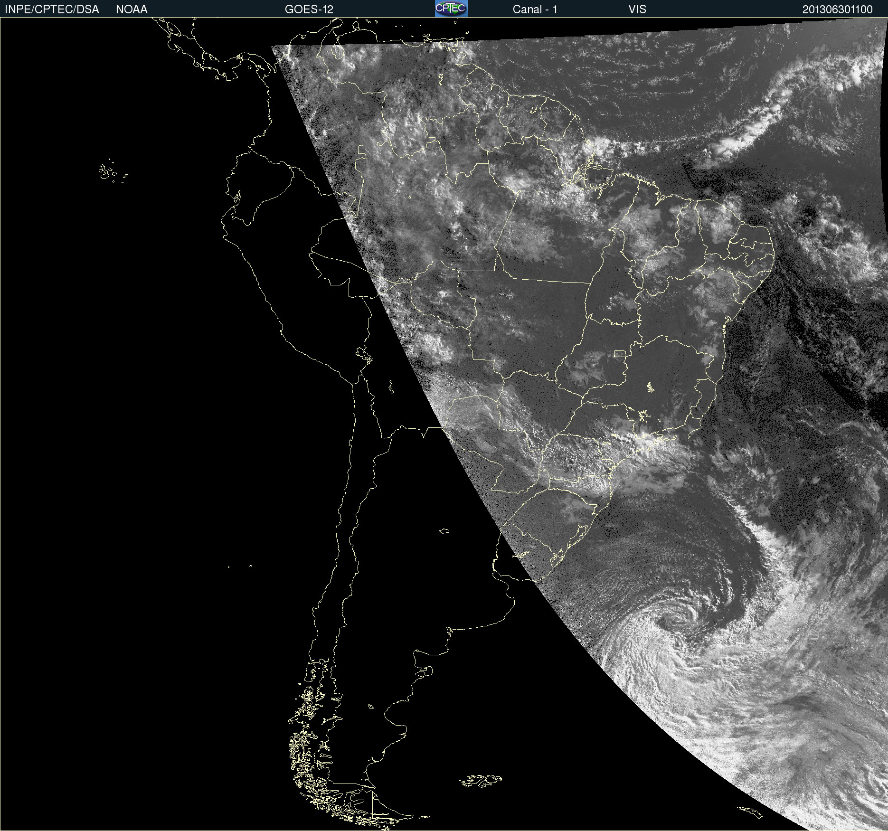The image size is (888, 831).
Task: Select the Canal - 1 channel label
Action: point(535,9)
